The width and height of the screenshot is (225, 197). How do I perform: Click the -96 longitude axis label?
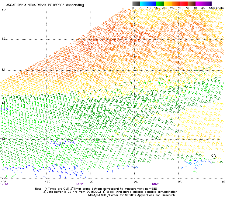(x=135, y=182)
